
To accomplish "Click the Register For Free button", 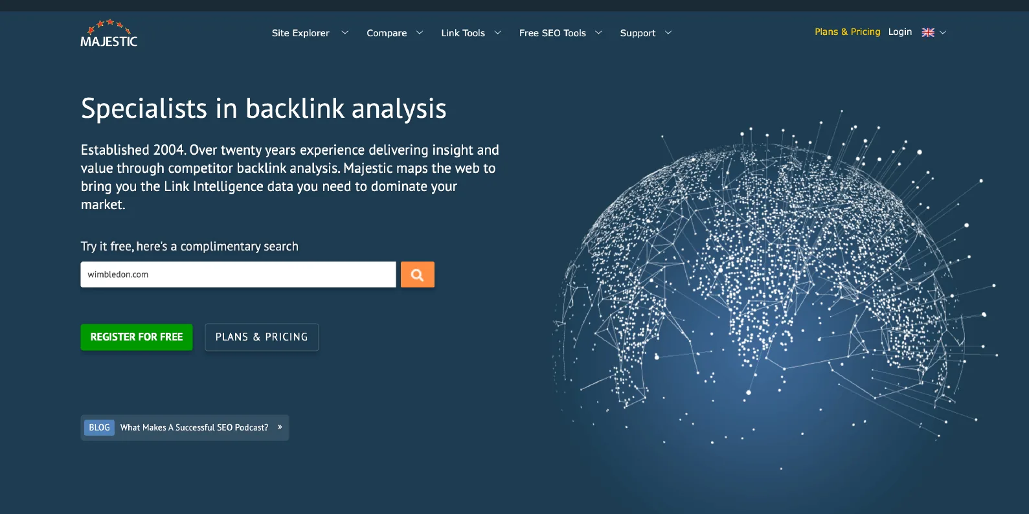I will [137, 337].
